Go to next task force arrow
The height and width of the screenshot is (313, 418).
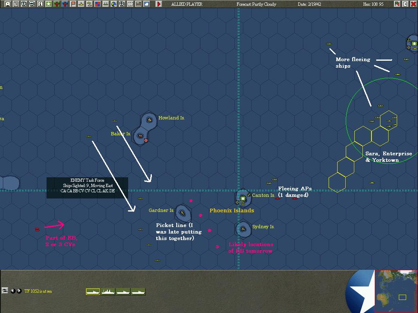(19, 291)
